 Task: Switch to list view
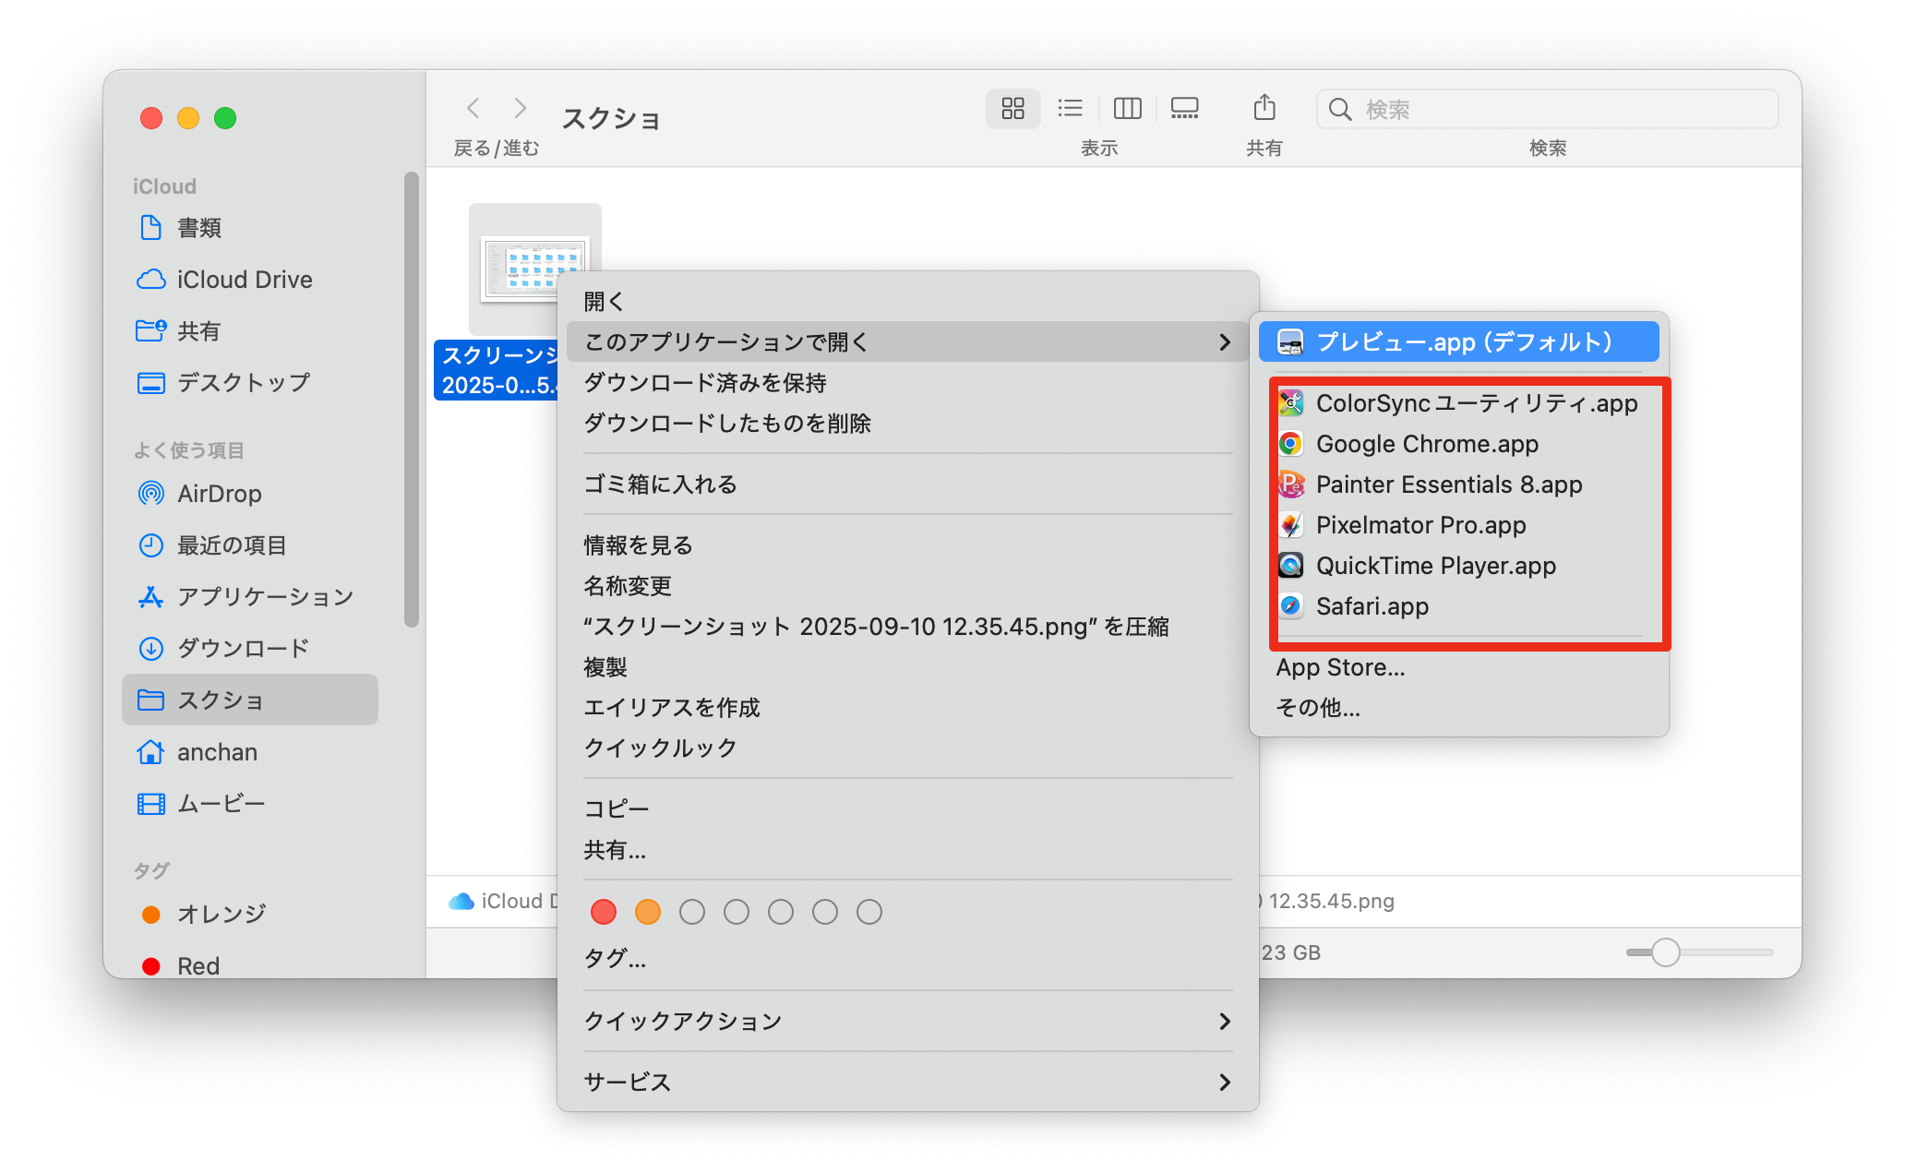pyautogui.click(x=1070, y=109)
